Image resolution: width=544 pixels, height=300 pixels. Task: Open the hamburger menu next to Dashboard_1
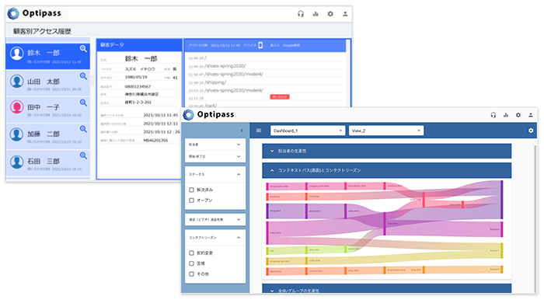click(259, 131)
